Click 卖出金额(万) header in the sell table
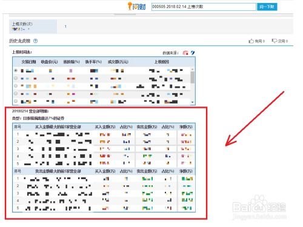 [x=147, y=171]
